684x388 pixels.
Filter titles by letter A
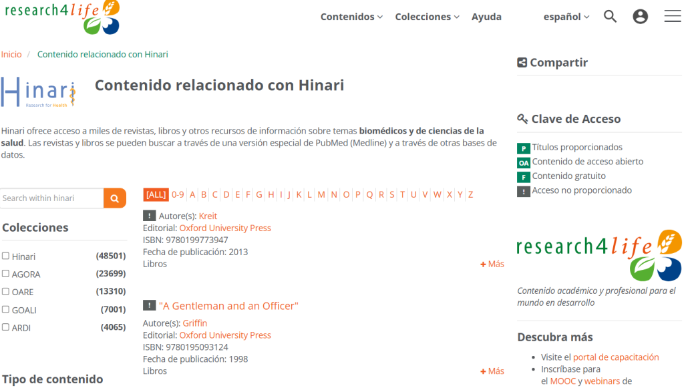[192, 194]
